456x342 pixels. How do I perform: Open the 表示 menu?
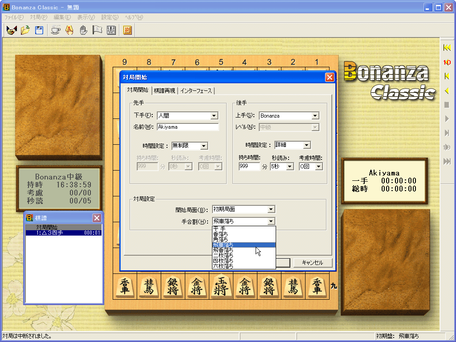pos(86,17)
